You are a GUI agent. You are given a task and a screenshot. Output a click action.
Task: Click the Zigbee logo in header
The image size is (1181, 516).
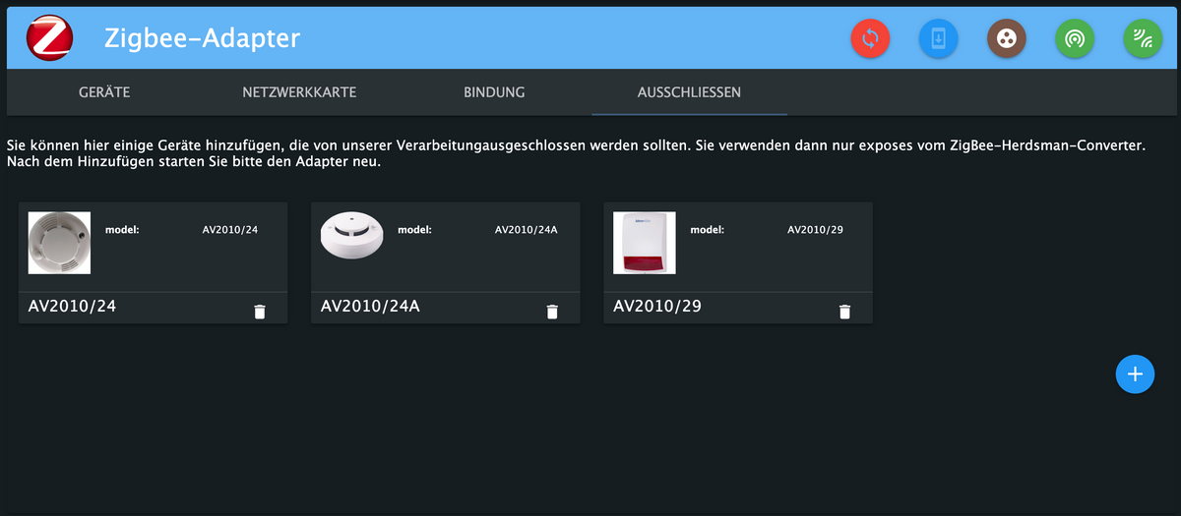47,38
